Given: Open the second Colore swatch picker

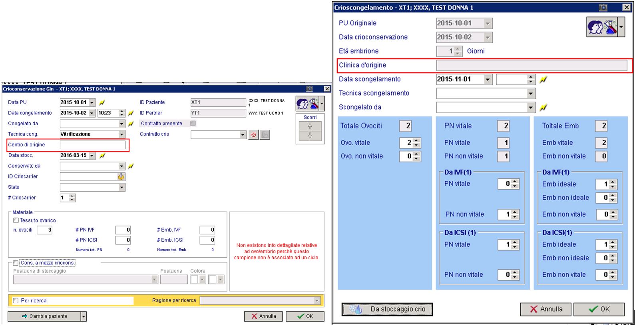Looking at the screenshot, I should point(221,280).
